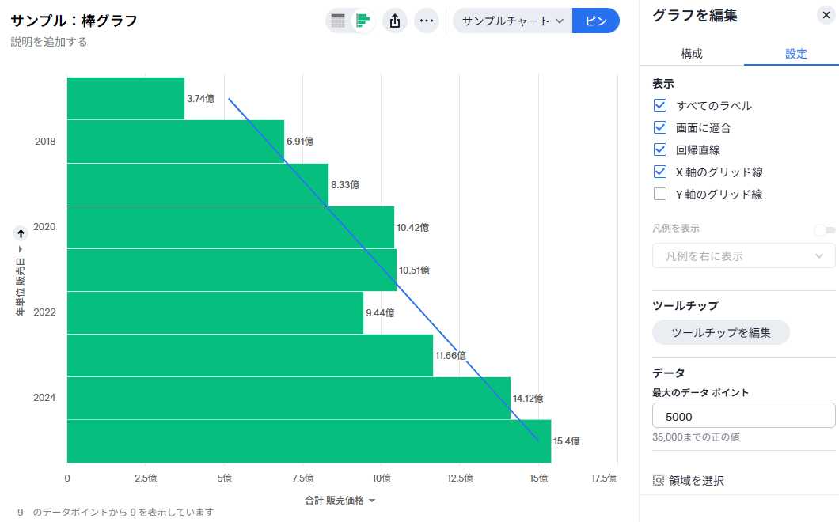Click the bar labeled 3.74億
This screenshot has height=522, width=839.
[x=126, y=98]
